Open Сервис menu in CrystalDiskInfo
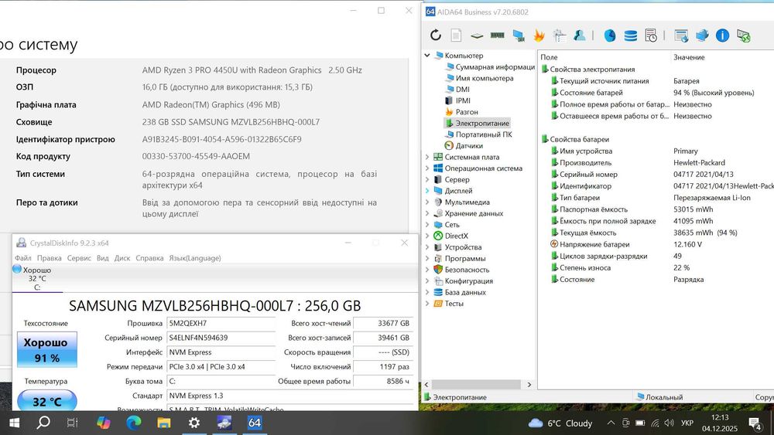The image size is (774, 435). click(79, 258)
